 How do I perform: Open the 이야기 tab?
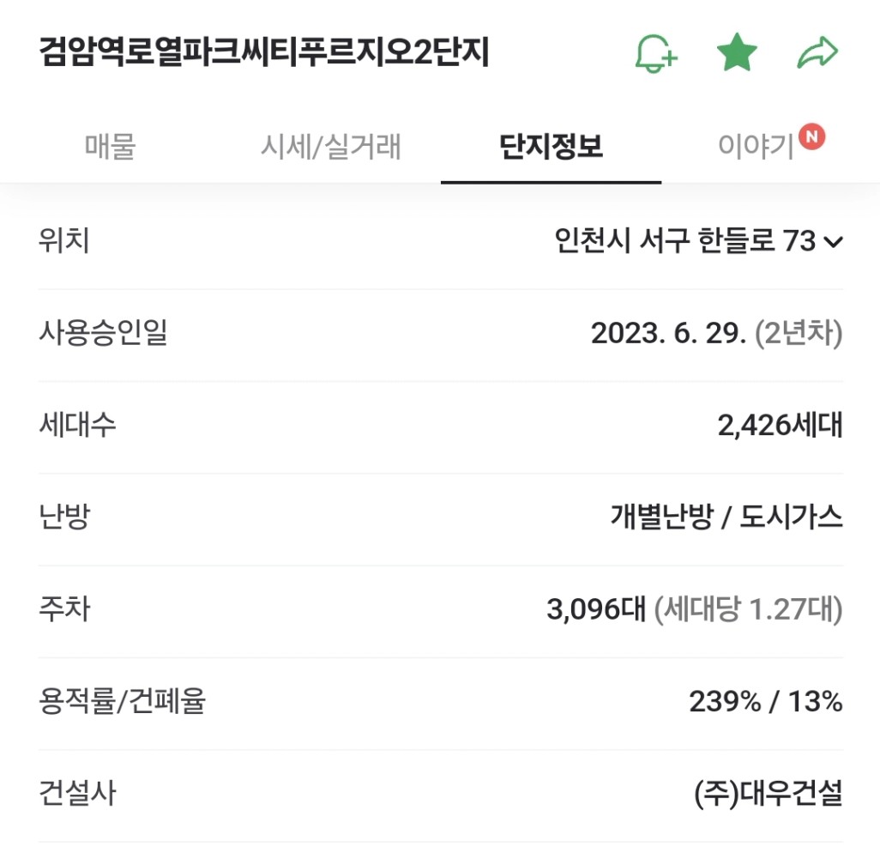[756, 146]
